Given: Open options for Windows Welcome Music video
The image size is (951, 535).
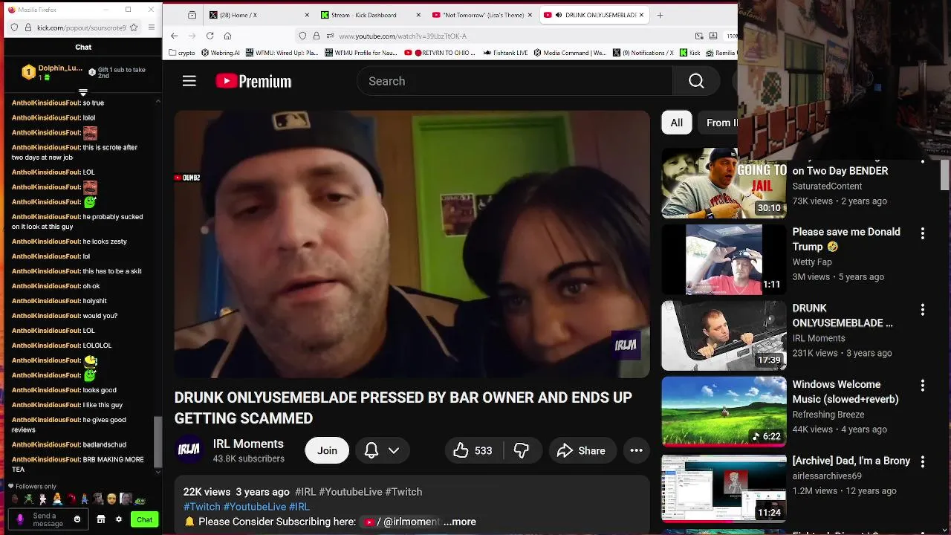Looking at the screenshot, I should 923,386.
